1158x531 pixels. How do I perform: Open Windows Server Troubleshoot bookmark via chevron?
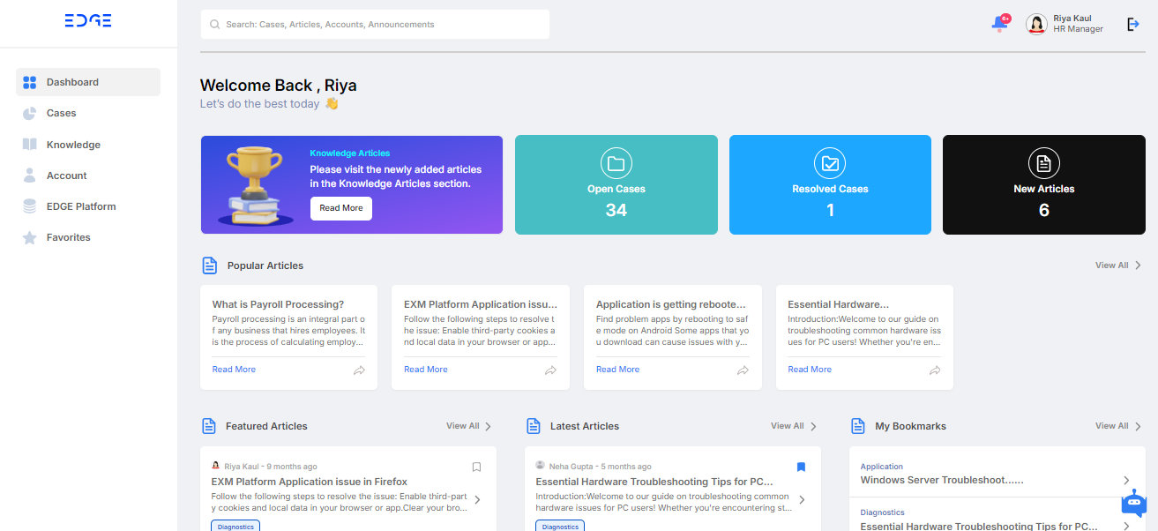click(1128, 478)
